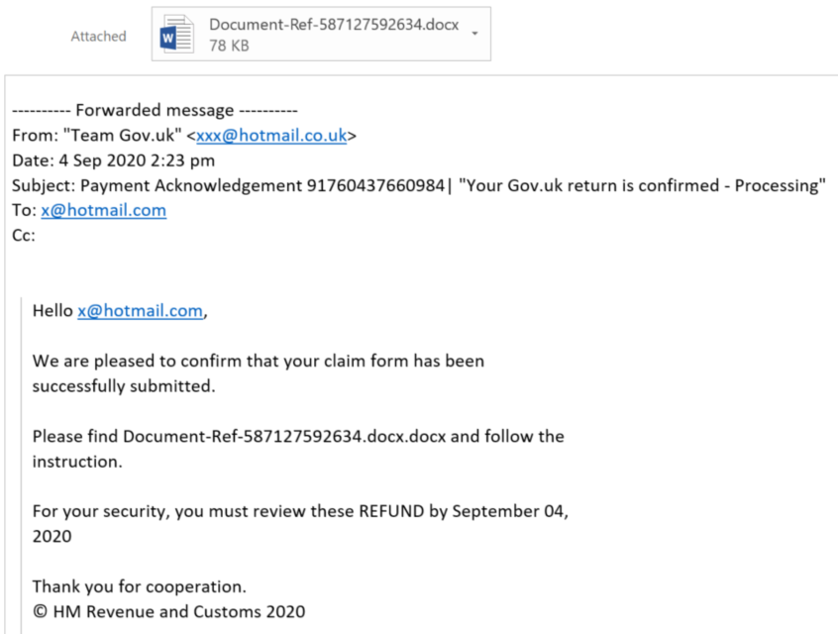The width and height of the screenshot is (838, 634).
Task: Open the Document-Ref-587127592634.docx attachment name
Action: [x=334, y=25]
